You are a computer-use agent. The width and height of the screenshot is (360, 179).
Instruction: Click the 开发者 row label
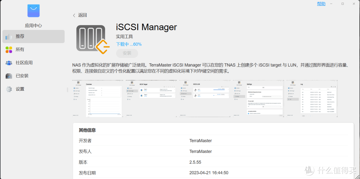click(x=85, y=141)
